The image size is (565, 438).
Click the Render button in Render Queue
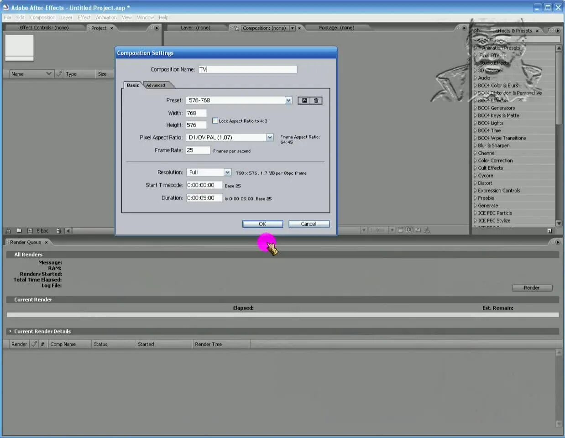coord(532,288)
